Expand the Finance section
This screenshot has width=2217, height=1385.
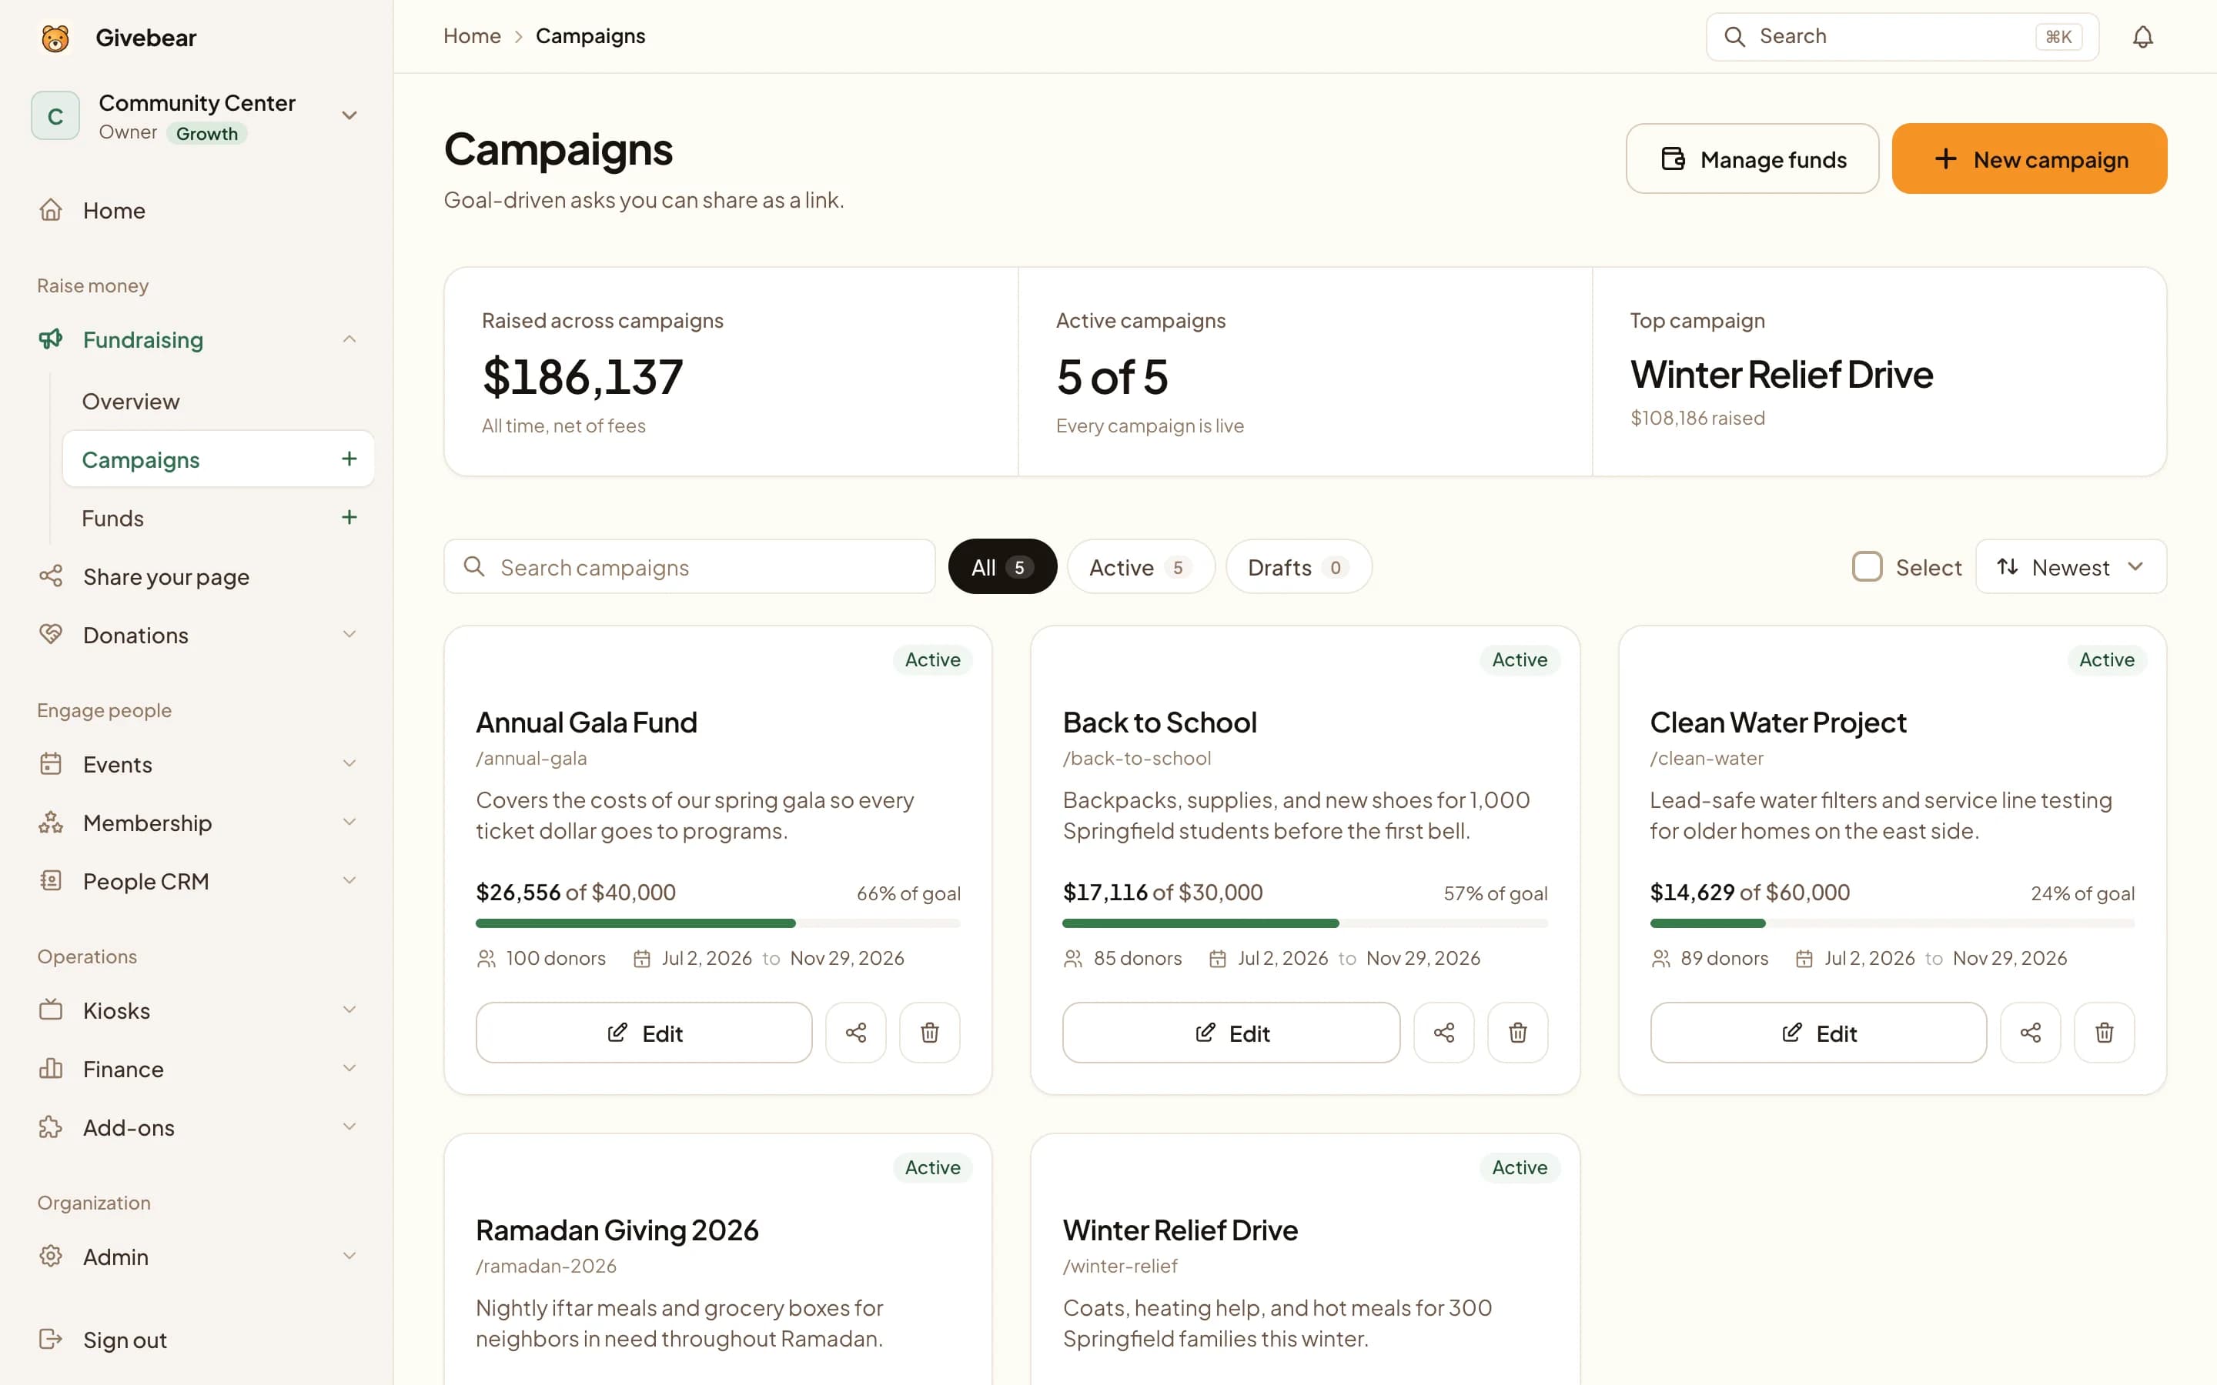(x=349, y=1069)
